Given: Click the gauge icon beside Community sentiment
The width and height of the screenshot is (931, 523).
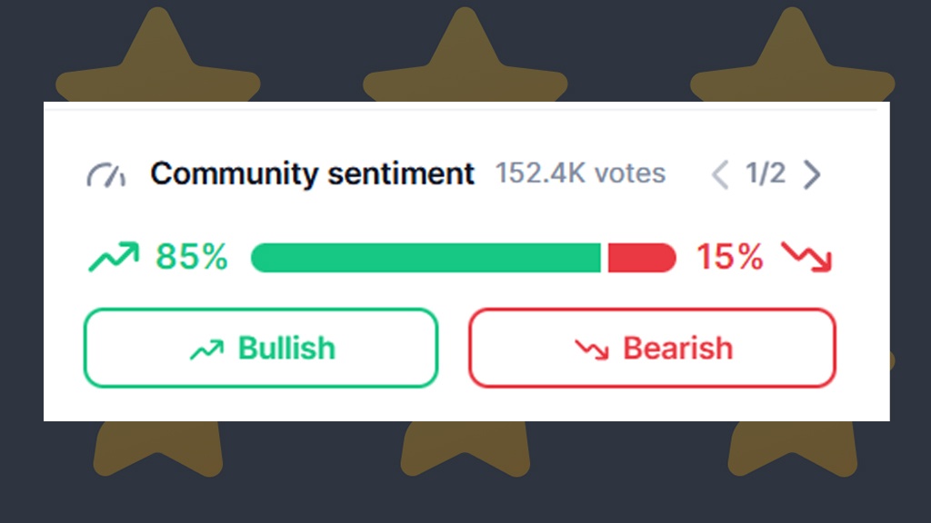Looking at the screenshot, I should pyautogui.click(x=106, y=173).
